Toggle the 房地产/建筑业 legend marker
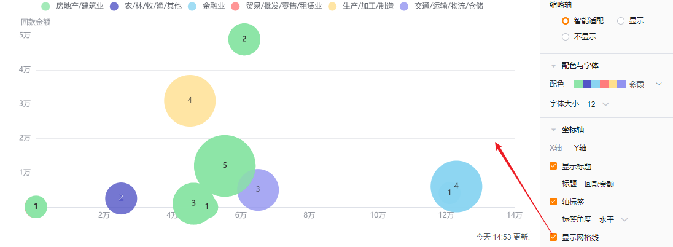Image resolution: width=673 pixels, height=247 pixels. 45,7
